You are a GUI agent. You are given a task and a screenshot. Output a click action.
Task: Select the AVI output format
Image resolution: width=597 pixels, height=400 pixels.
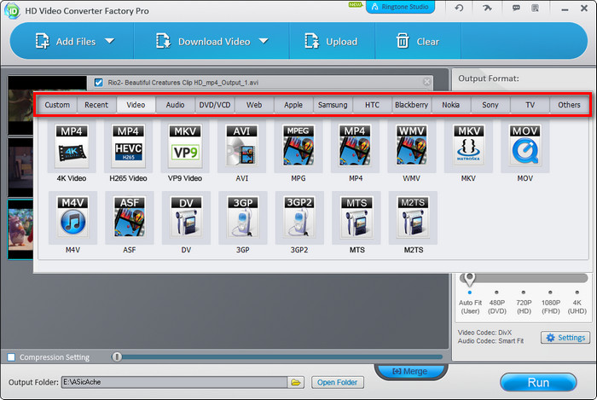pyautogui.click(x=241, y=147)
